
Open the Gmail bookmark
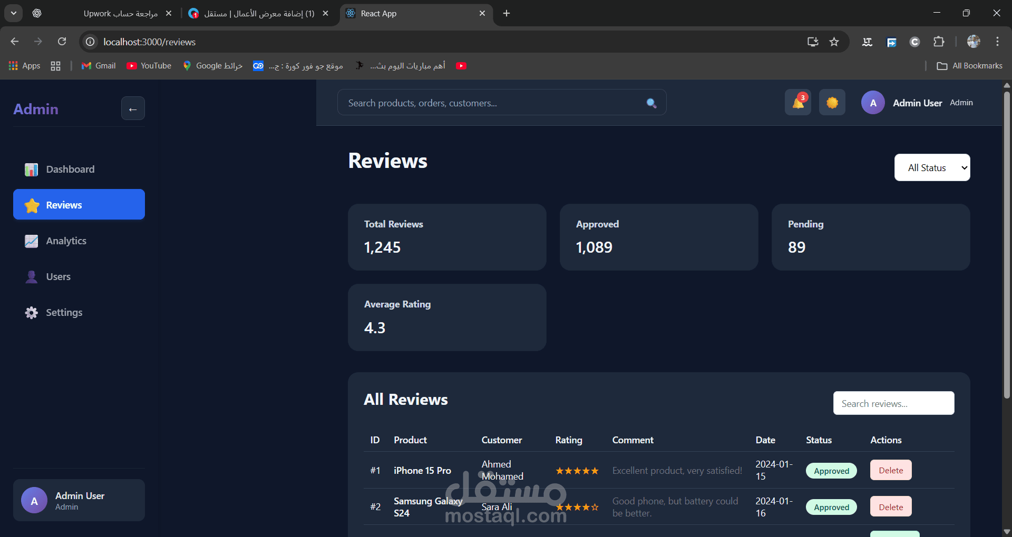tap(99, 66)
